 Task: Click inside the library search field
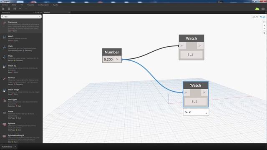click(x=21, y=17)
